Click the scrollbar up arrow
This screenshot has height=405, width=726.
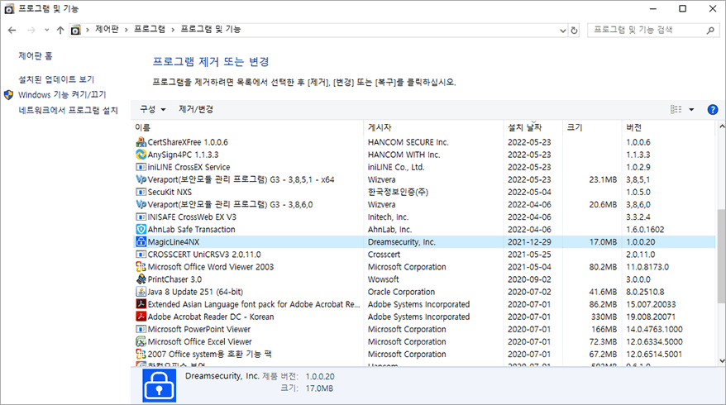(x=721, y=126)
